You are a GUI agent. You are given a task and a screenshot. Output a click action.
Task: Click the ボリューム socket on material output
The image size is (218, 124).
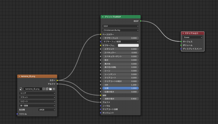pyautogui.click(x=181, y=45)
